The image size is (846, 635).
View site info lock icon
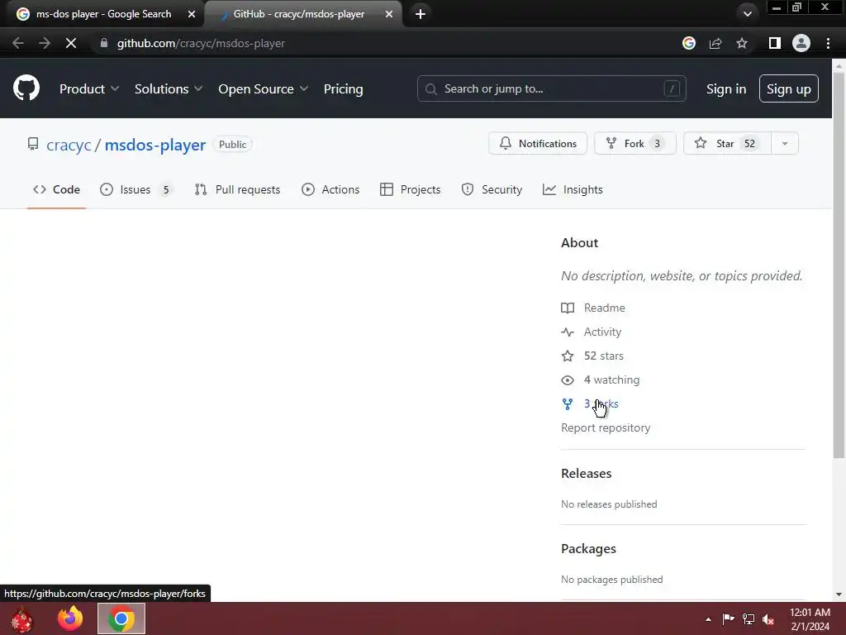103,43
